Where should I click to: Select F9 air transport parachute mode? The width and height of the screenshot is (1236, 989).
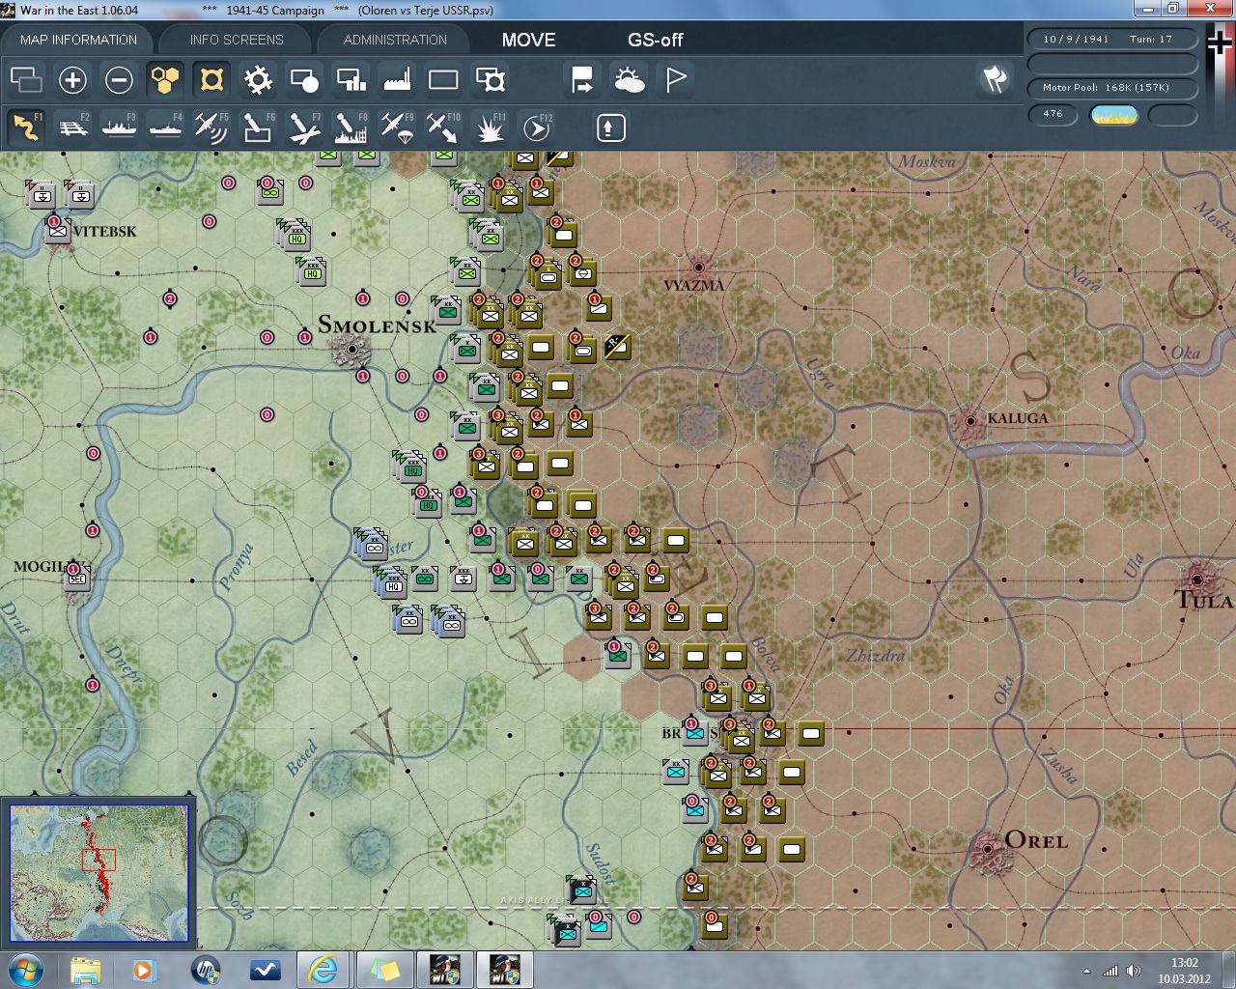click(x=397, y=127)
